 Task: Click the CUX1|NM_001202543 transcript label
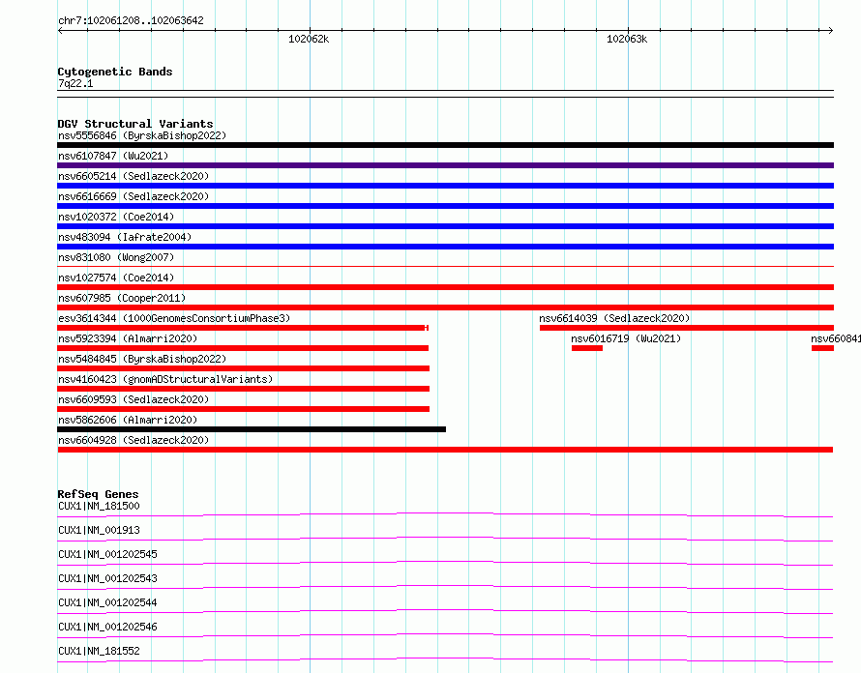(107, 578)
